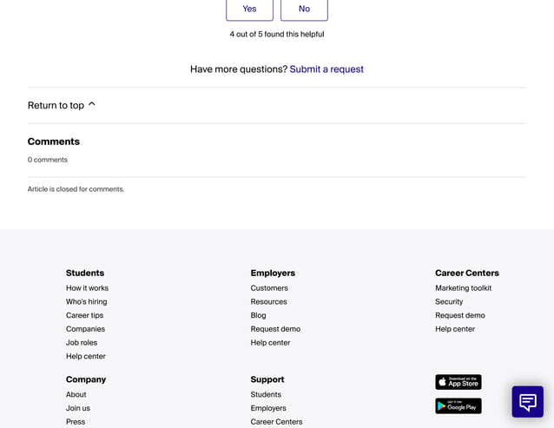554x428 pixels.
Task: Click the App Store download badge
Action: (458, 382)
